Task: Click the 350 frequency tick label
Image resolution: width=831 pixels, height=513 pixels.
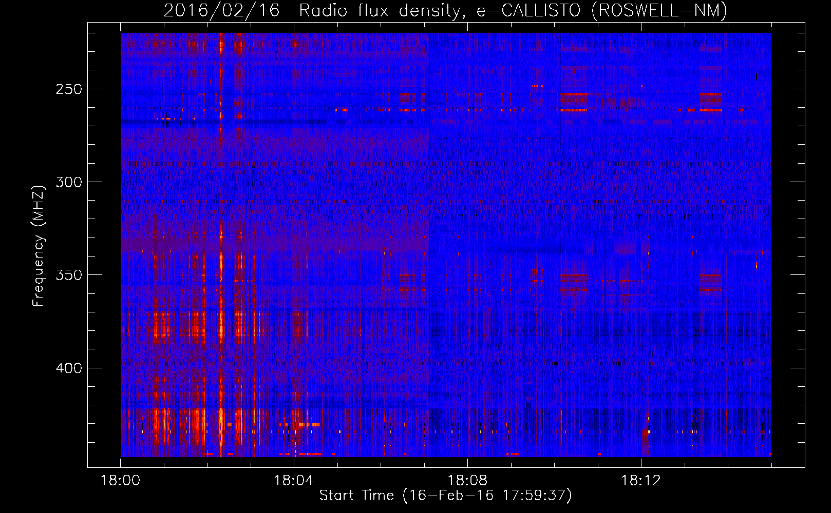Action: (x=69, y=275)
